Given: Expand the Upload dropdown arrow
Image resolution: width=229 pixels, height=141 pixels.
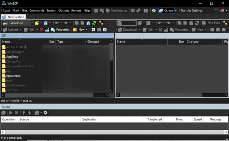Looking at the screenshot, I should (20, 30).
